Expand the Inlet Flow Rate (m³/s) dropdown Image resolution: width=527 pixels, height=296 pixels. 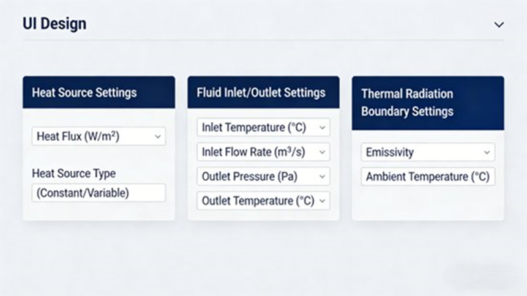(263, 152)
